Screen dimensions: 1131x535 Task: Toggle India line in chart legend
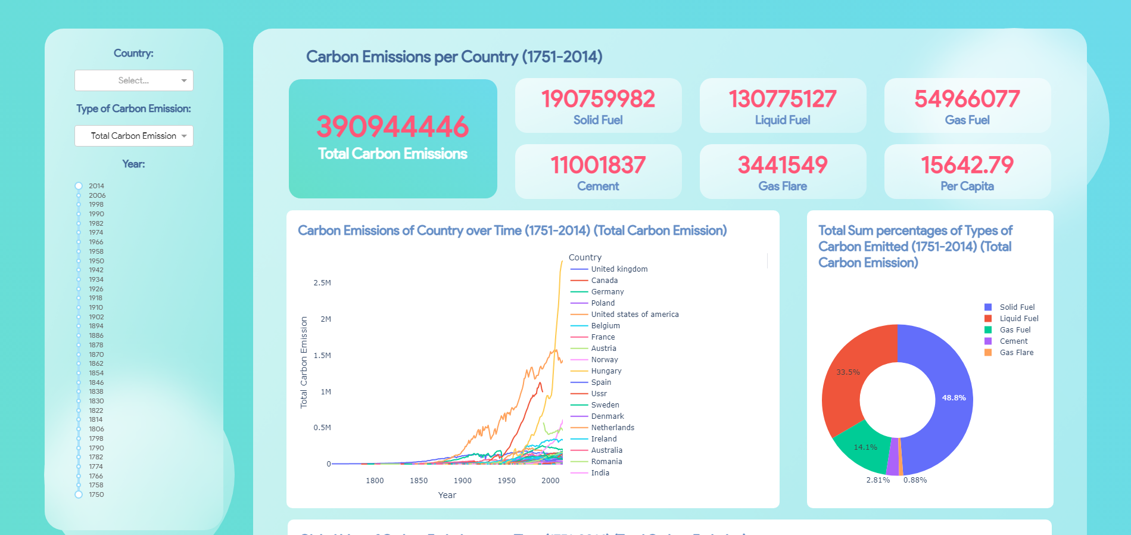tap(590, 473)
